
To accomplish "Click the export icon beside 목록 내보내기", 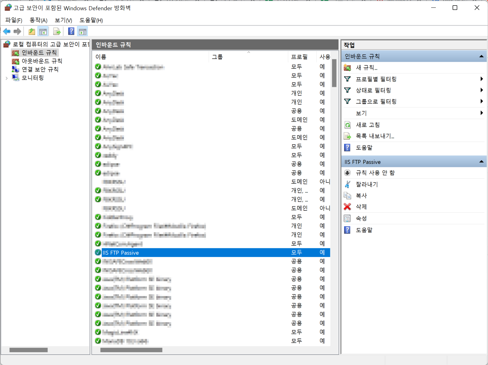I will 348,136.
